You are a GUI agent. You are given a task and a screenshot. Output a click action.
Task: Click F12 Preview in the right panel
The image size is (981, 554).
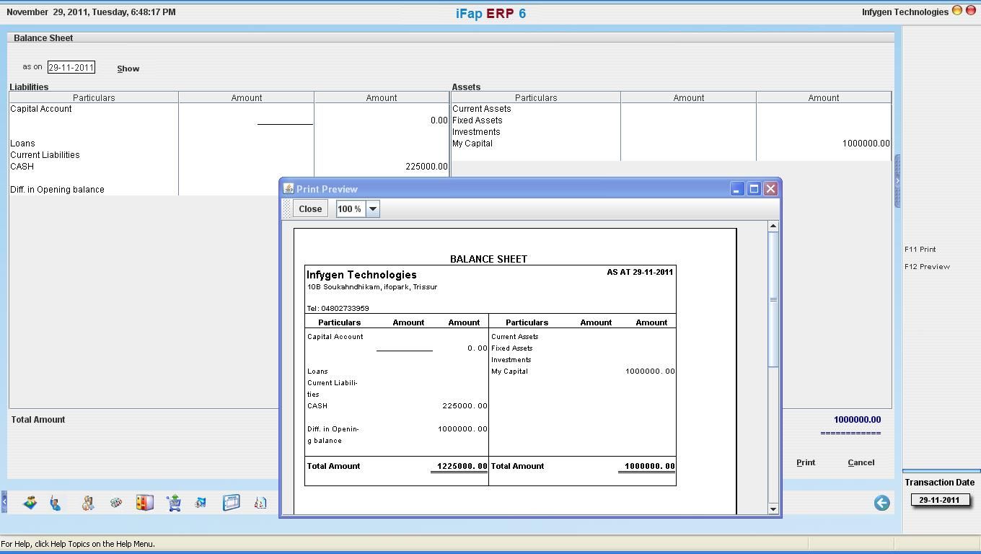928,266
